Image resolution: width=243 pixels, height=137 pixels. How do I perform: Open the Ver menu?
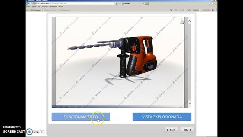[x=39, y=7]
